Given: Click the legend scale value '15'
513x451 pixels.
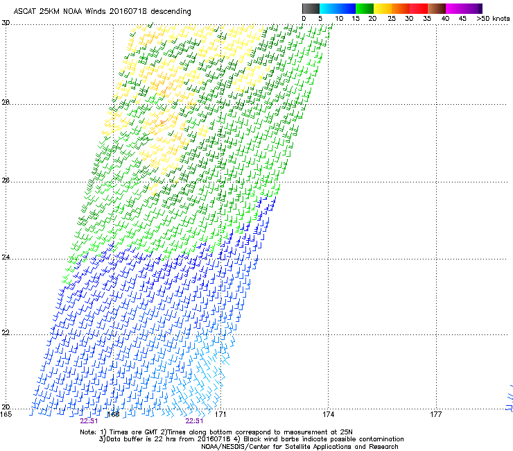Looking at the screenshot, I should (x=356, y=19).
